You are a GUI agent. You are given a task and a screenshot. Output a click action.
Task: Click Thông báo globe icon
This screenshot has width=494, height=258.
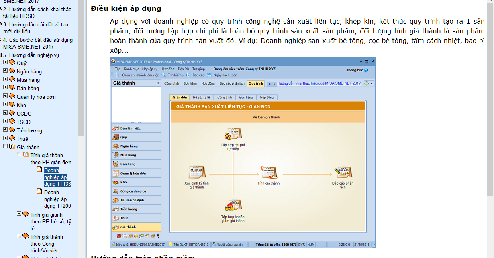(x=366, y=70)
